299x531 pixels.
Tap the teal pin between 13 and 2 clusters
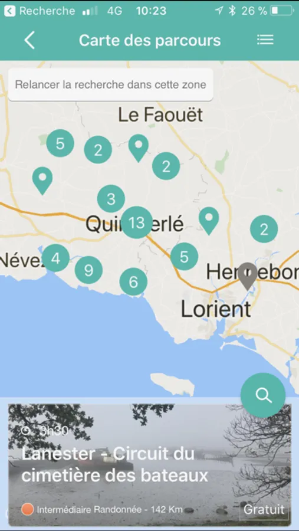coord(209,221)
